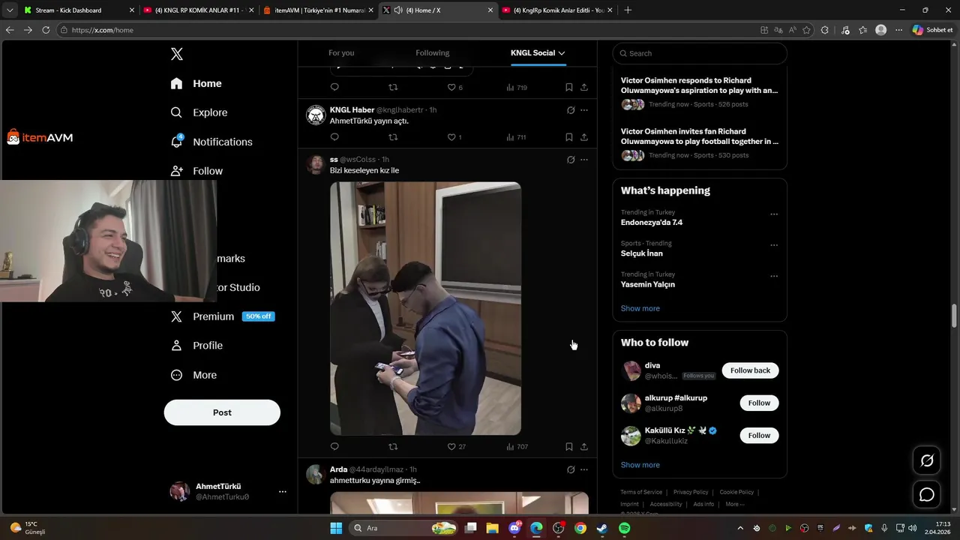Screen dimensions: 960x540
Task: Open Premium in the sidebar
Action: 222,316
